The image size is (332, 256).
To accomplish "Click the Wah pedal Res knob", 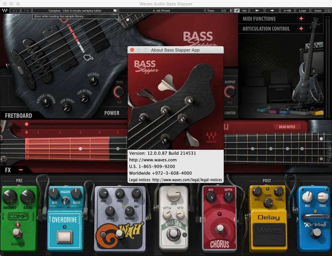I will point(136,193).
